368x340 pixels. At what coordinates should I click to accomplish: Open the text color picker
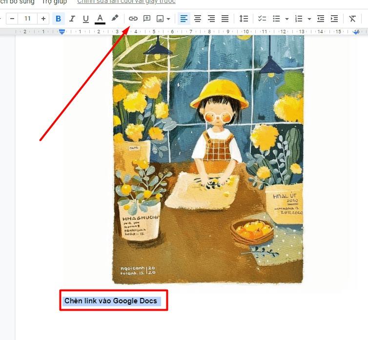pos(100,19)
